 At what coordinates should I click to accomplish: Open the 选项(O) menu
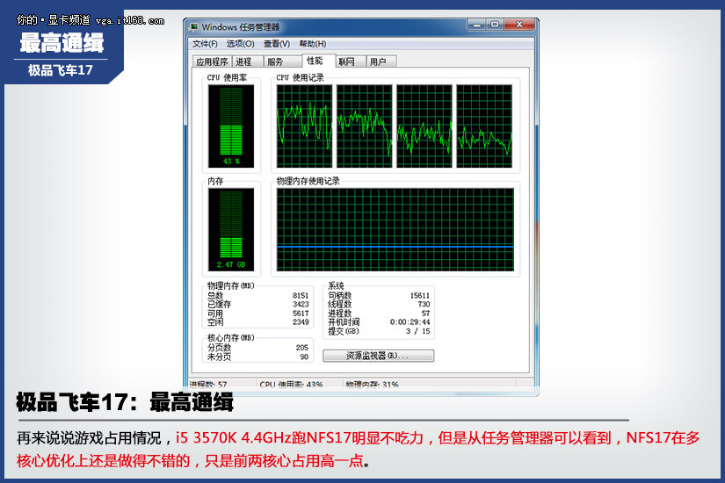[x=240, y=44]
